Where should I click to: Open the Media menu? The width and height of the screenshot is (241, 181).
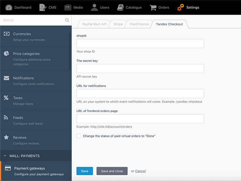[74, 7]
